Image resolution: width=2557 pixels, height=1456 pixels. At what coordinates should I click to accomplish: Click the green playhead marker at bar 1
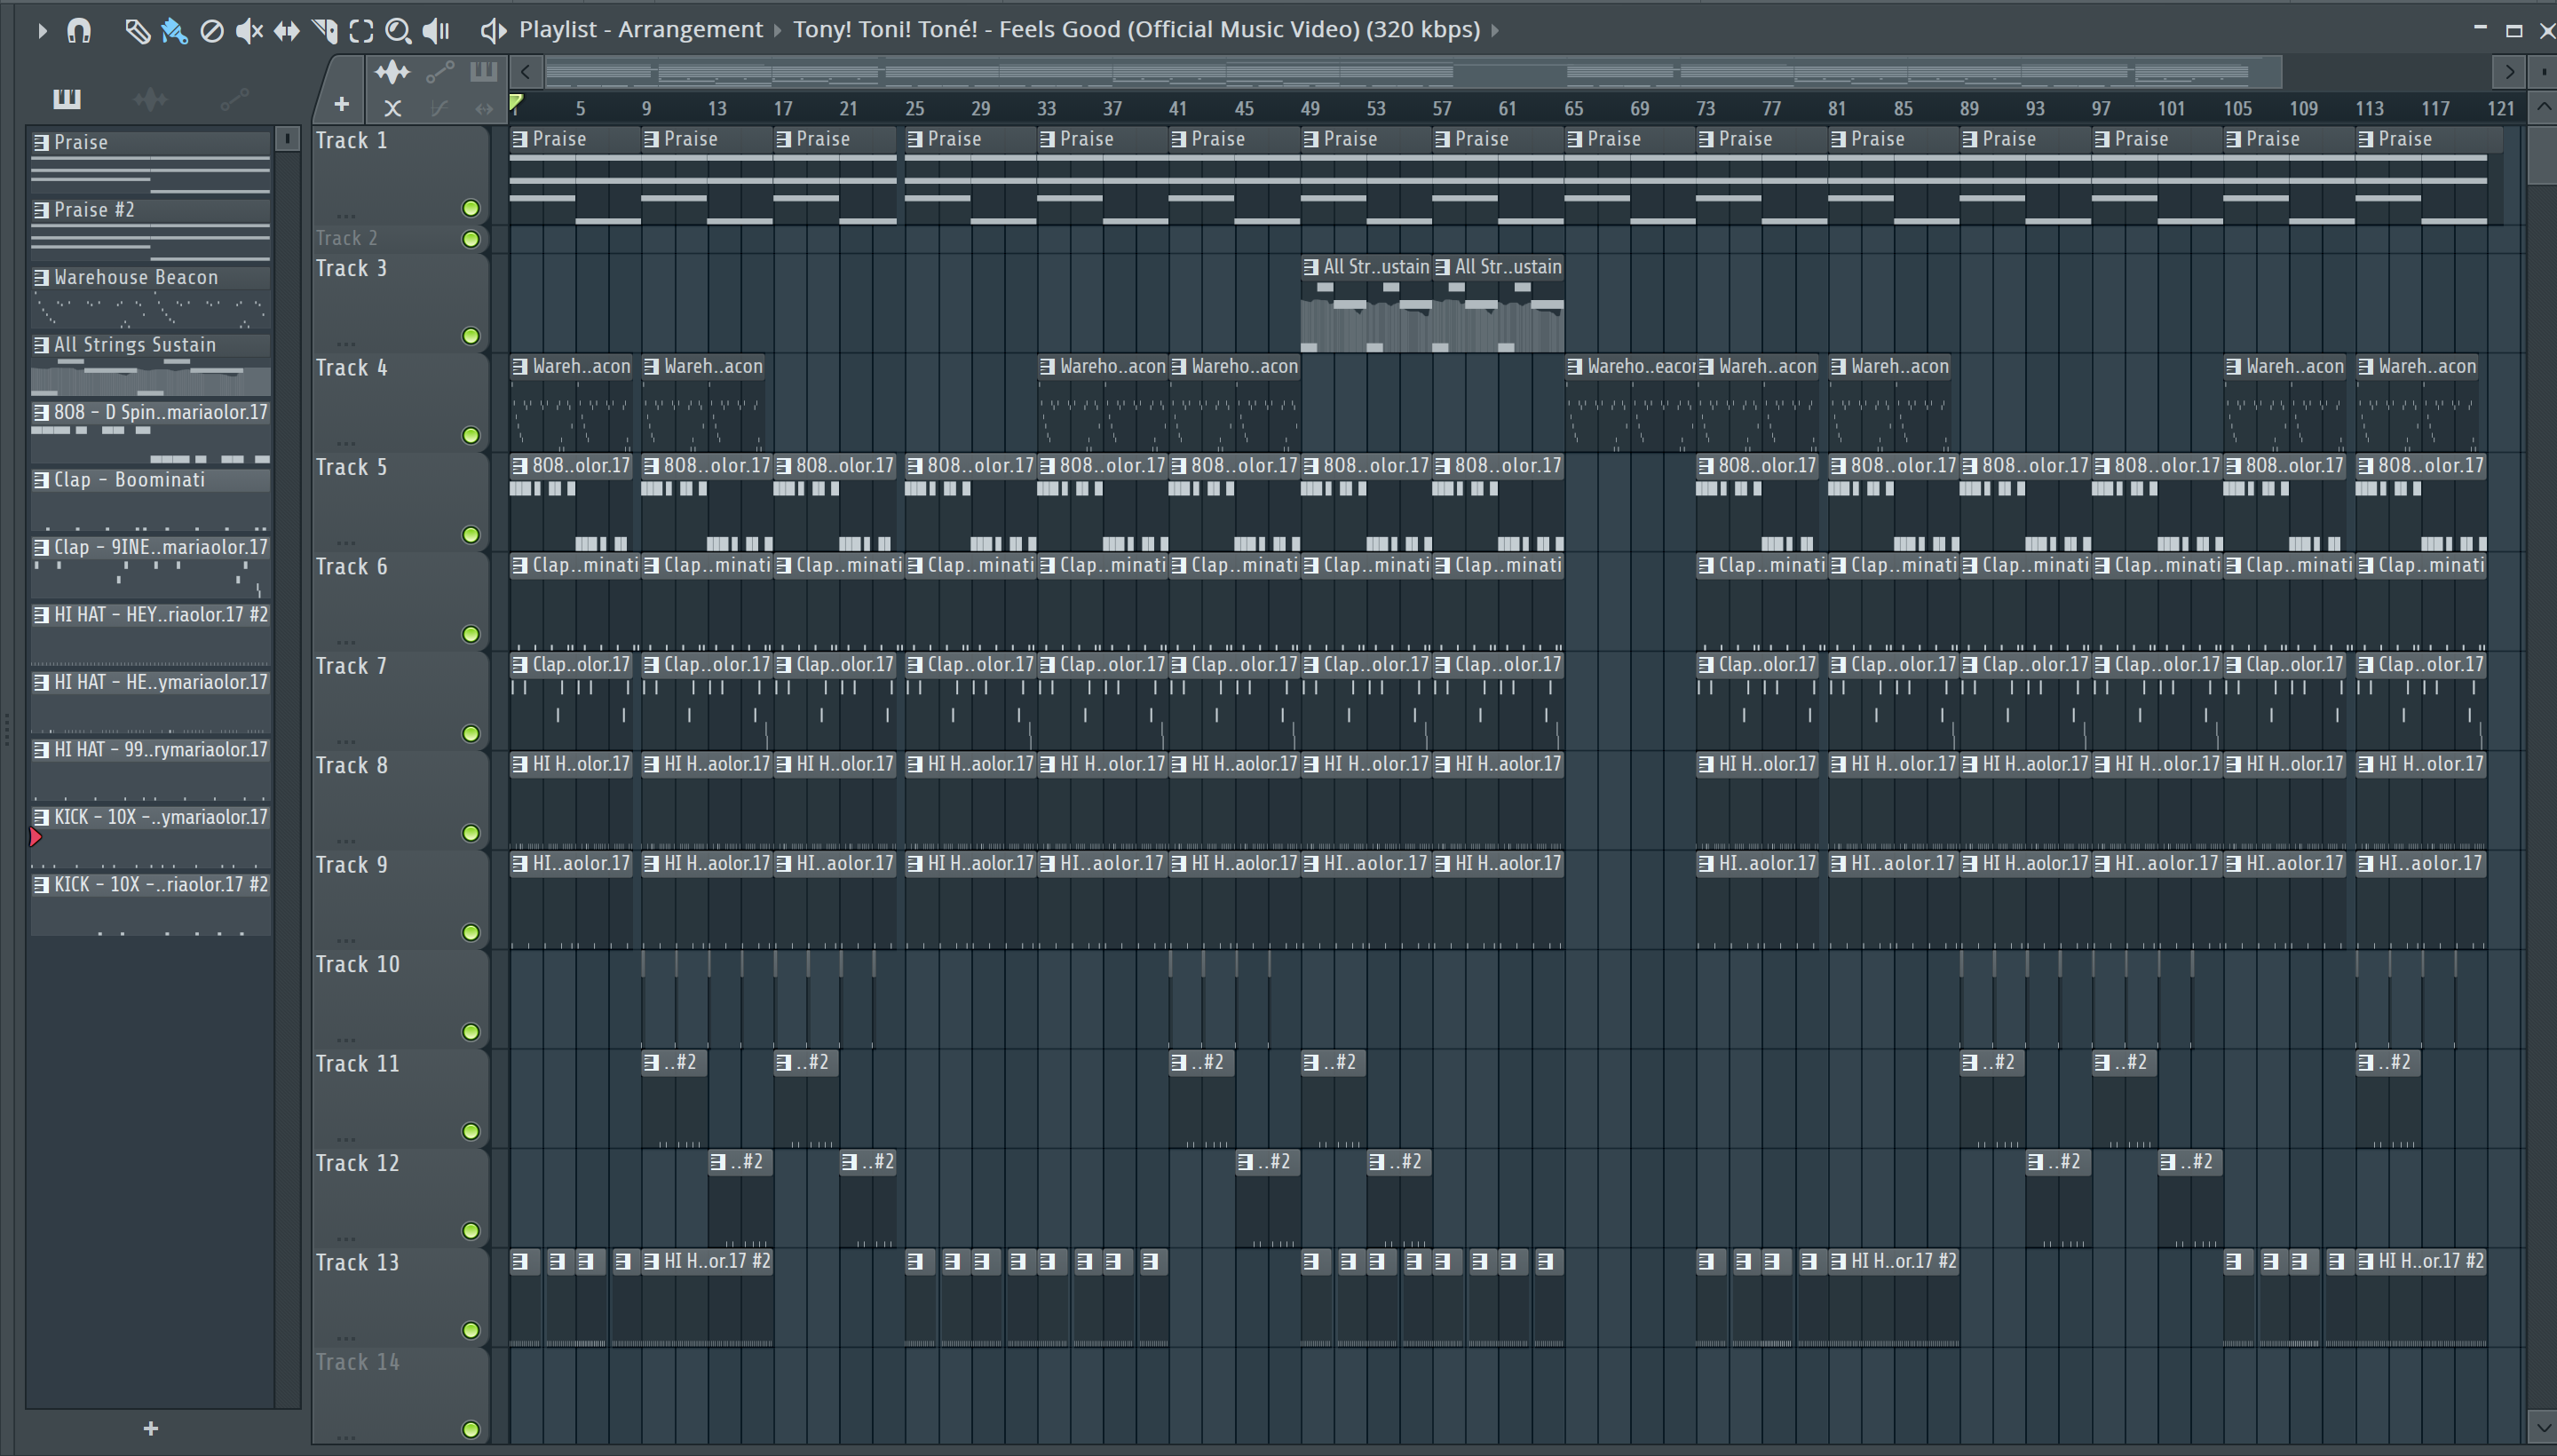(516, 102)
